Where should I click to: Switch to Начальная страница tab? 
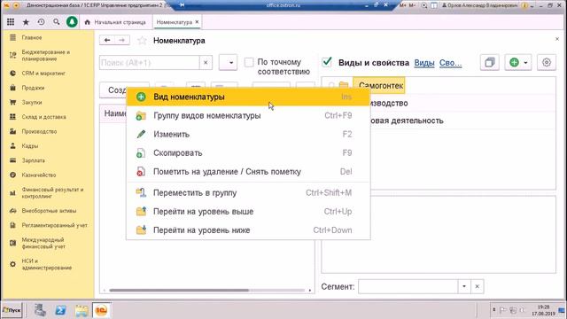(x=116, y=22)
